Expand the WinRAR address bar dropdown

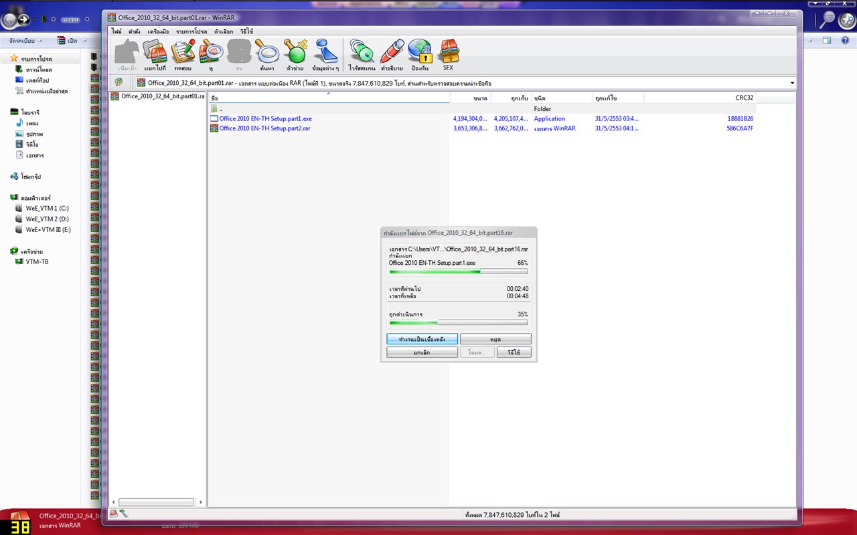[x=793, y=83]
